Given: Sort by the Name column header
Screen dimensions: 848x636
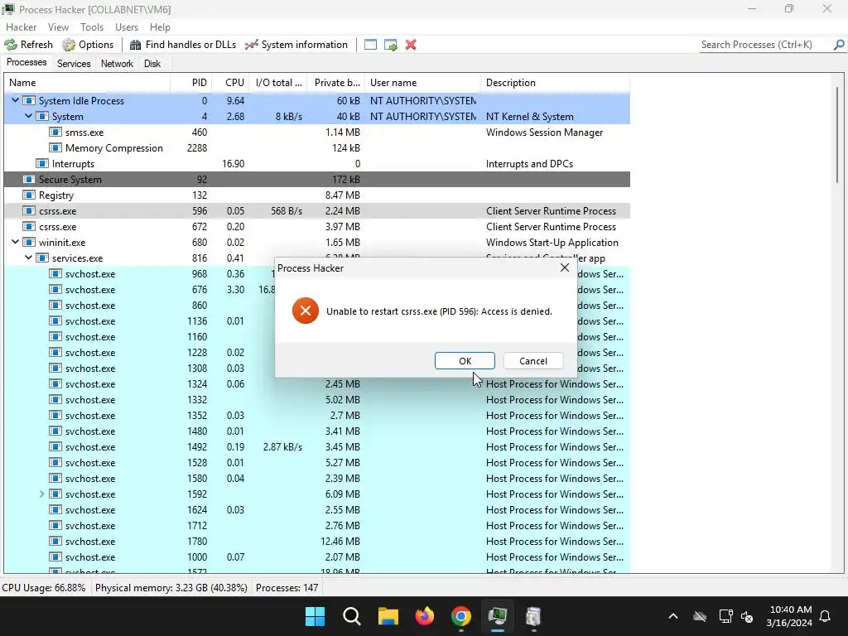Looking at the screenshot, I should (87, 83).
